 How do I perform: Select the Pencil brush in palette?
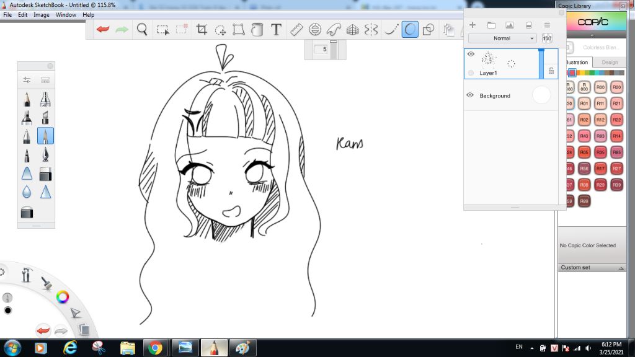(x=27, y=99)
